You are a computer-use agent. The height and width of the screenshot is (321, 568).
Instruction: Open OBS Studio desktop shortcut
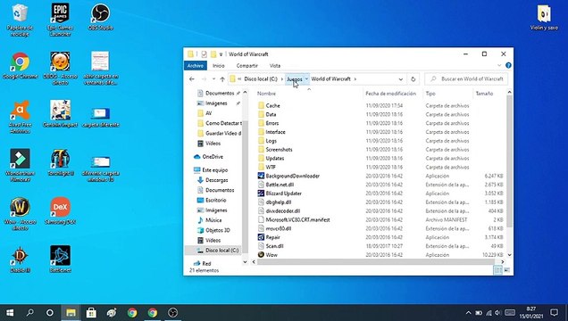[x=100, y=17]
